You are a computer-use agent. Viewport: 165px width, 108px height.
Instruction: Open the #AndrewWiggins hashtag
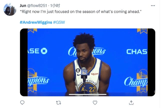coord(36,22)
